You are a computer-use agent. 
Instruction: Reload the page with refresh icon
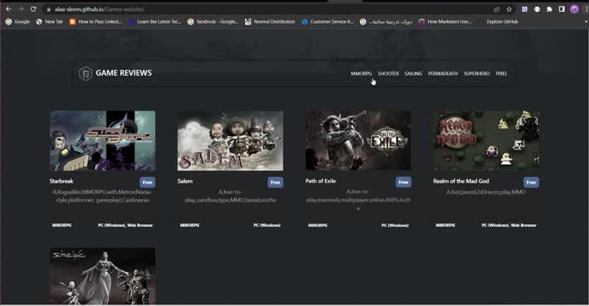33,9
